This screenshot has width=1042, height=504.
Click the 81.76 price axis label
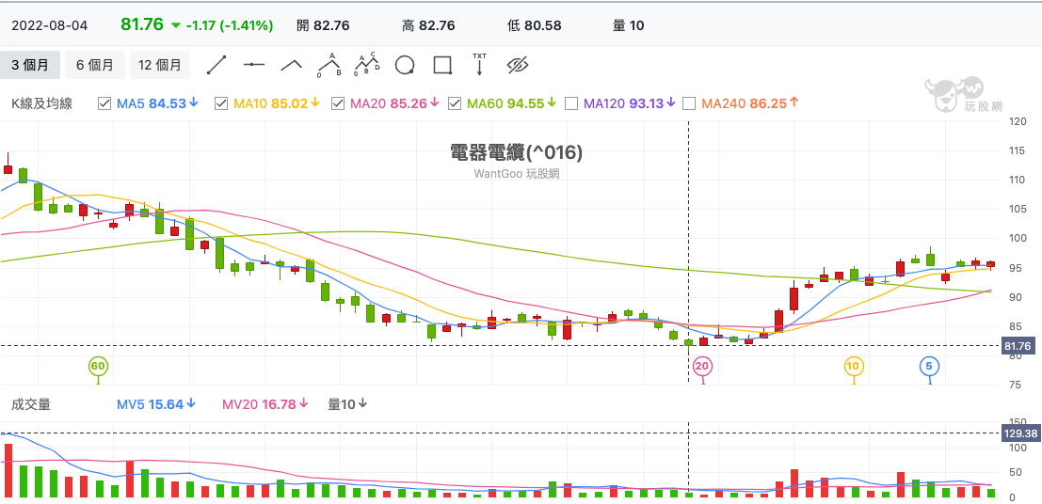coord(1018,345)
